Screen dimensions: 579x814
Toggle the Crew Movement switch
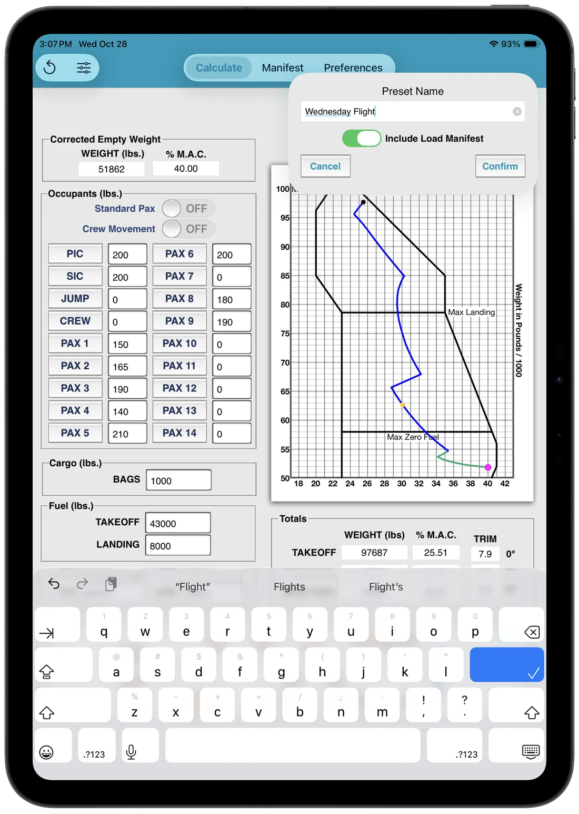pos(188,229)
